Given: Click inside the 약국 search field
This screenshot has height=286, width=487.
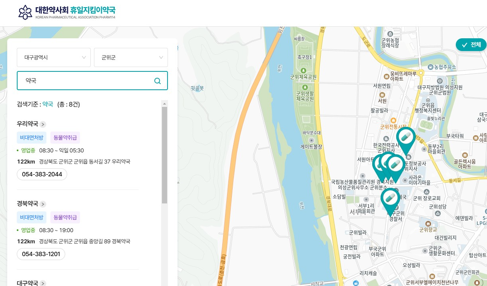Looking at the screenshot, I should click(80, 81).
